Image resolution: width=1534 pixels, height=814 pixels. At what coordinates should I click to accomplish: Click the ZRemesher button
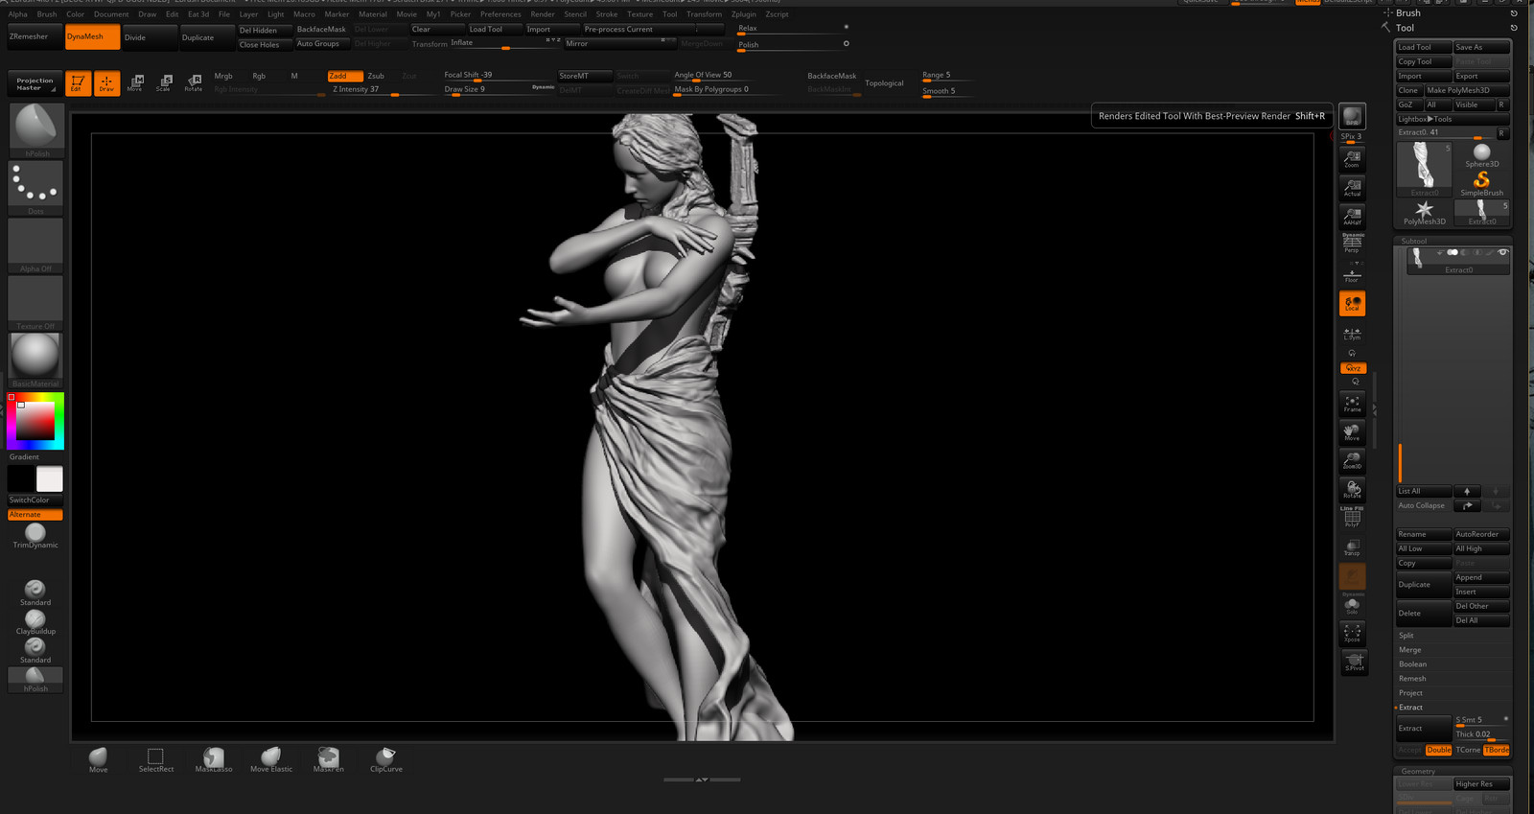35,36
